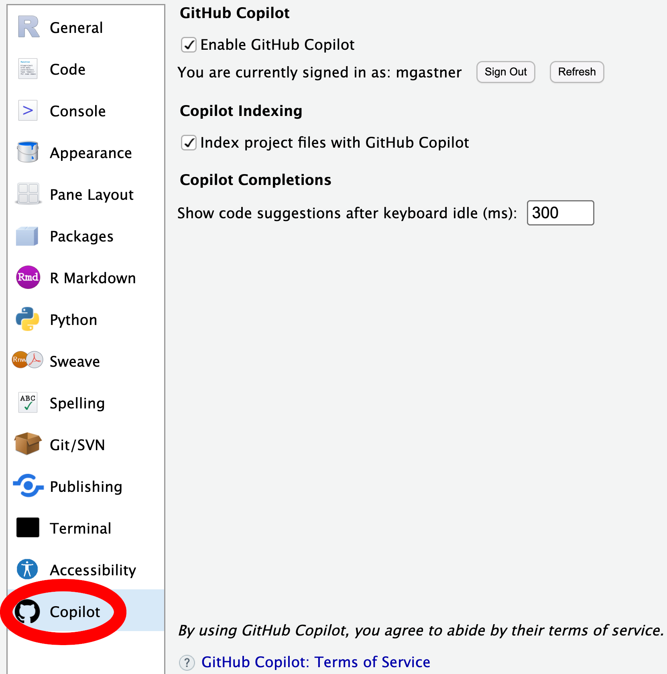Screen dimensions: 667x674
Task: Switch to the Code settings
Action: [86, 69]
